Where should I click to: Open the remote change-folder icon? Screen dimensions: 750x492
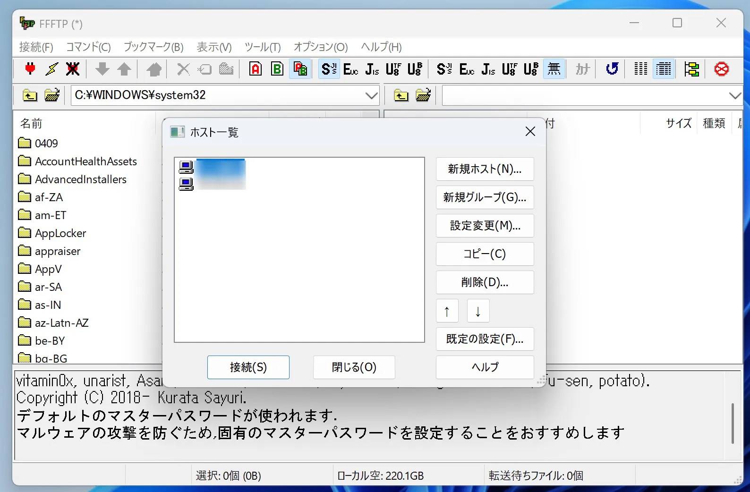pos(423,95)
